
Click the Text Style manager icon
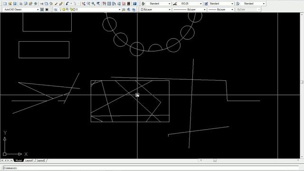(x=143, y=4)
